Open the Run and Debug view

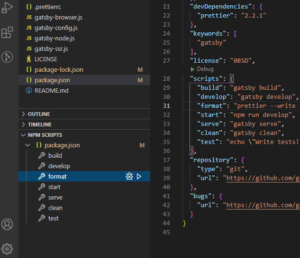click(x=7, y=8)
